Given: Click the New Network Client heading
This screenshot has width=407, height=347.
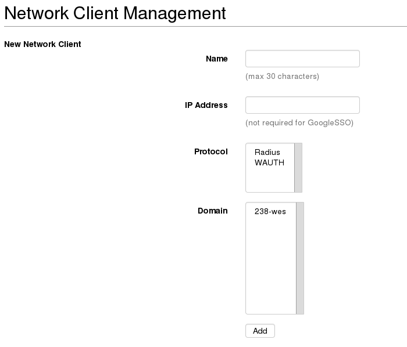Looking at the screenshot, I should (x=42, y=44).
